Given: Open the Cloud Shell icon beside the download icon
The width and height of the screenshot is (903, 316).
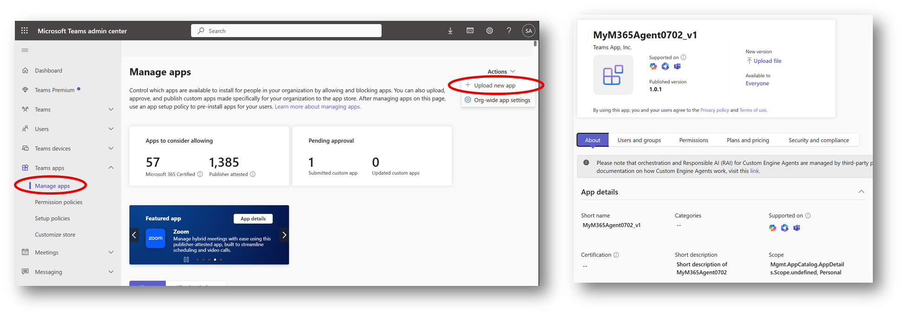Looking at the screenshot, I should tap(470, 31).
